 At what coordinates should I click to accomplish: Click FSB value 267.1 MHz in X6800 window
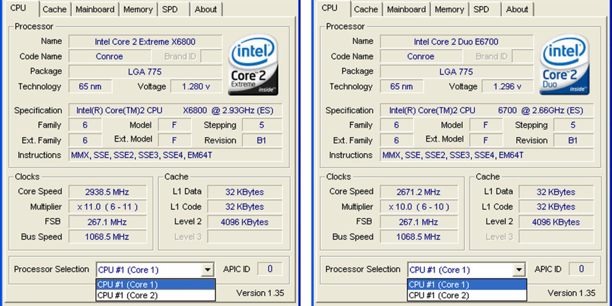click(107, 222)
